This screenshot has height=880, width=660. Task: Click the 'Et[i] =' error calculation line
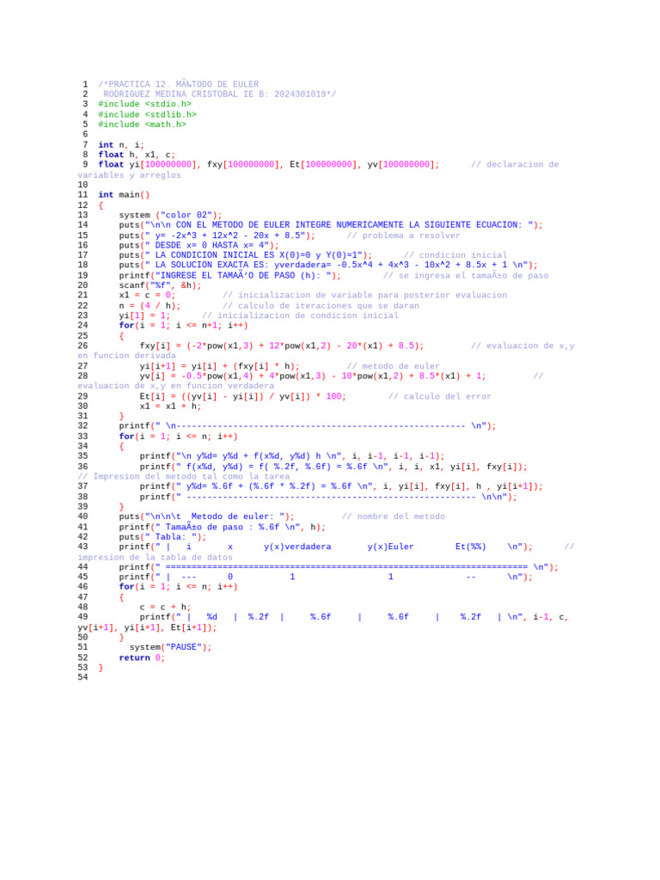click(x=243, y=396)
